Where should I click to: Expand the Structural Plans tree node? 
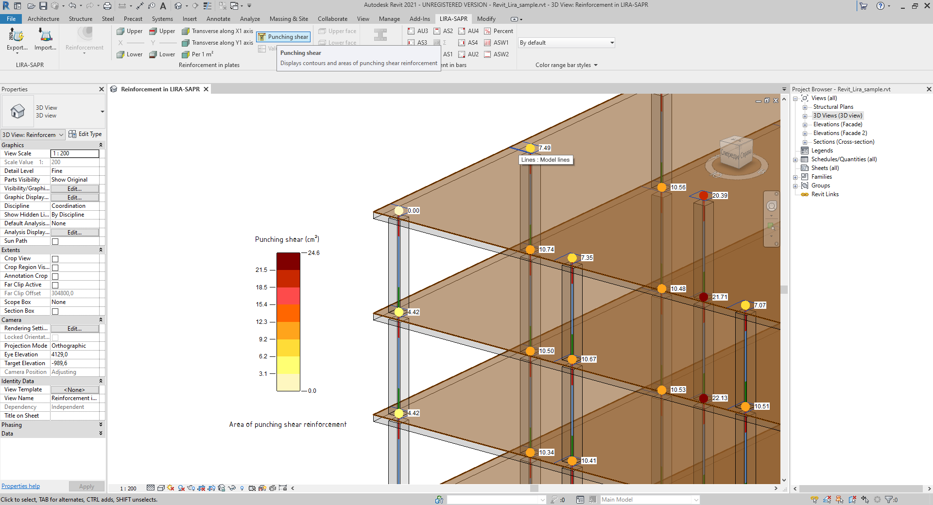(x=805, y=107)
